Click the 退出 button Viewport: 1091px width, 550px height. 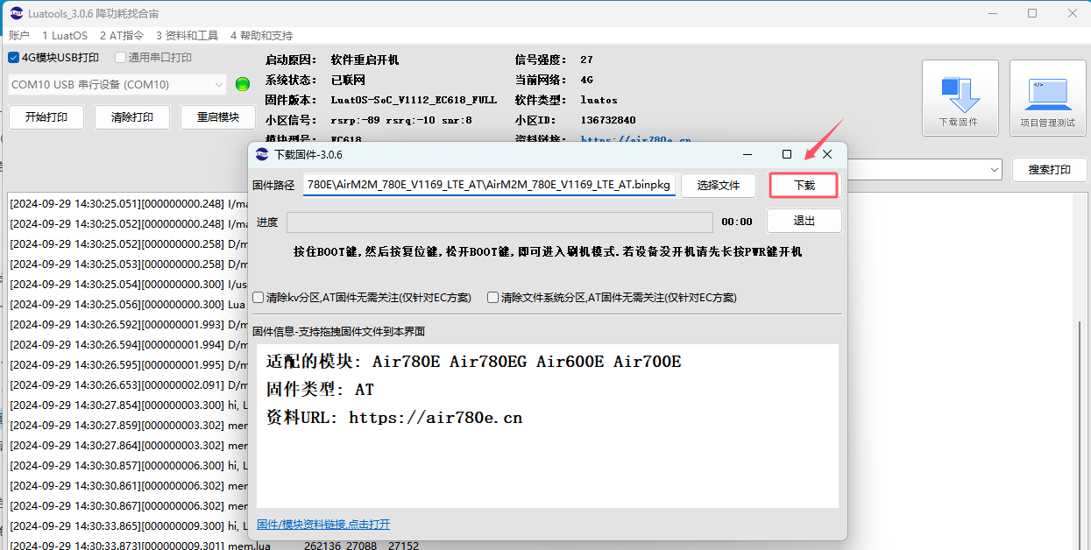tap(804, 221)
